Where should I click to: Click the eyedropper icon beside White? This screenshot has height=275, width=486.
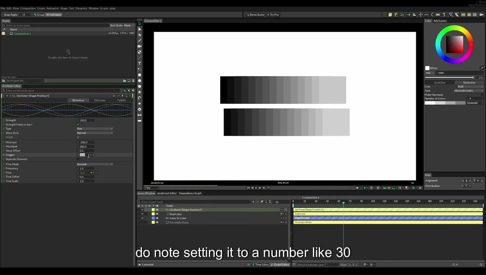click(x=481, y=68)
